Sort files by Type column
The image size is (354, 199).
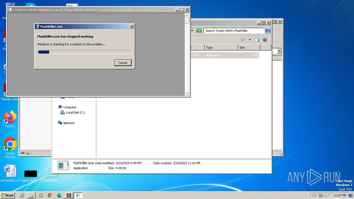221,48
